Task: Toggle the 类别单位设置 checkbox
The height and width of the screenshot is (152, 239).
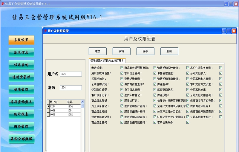Action: tap(122, 89)
